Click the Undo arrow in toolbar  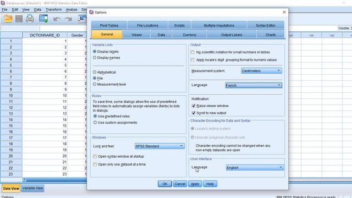(x=57, y=19)
